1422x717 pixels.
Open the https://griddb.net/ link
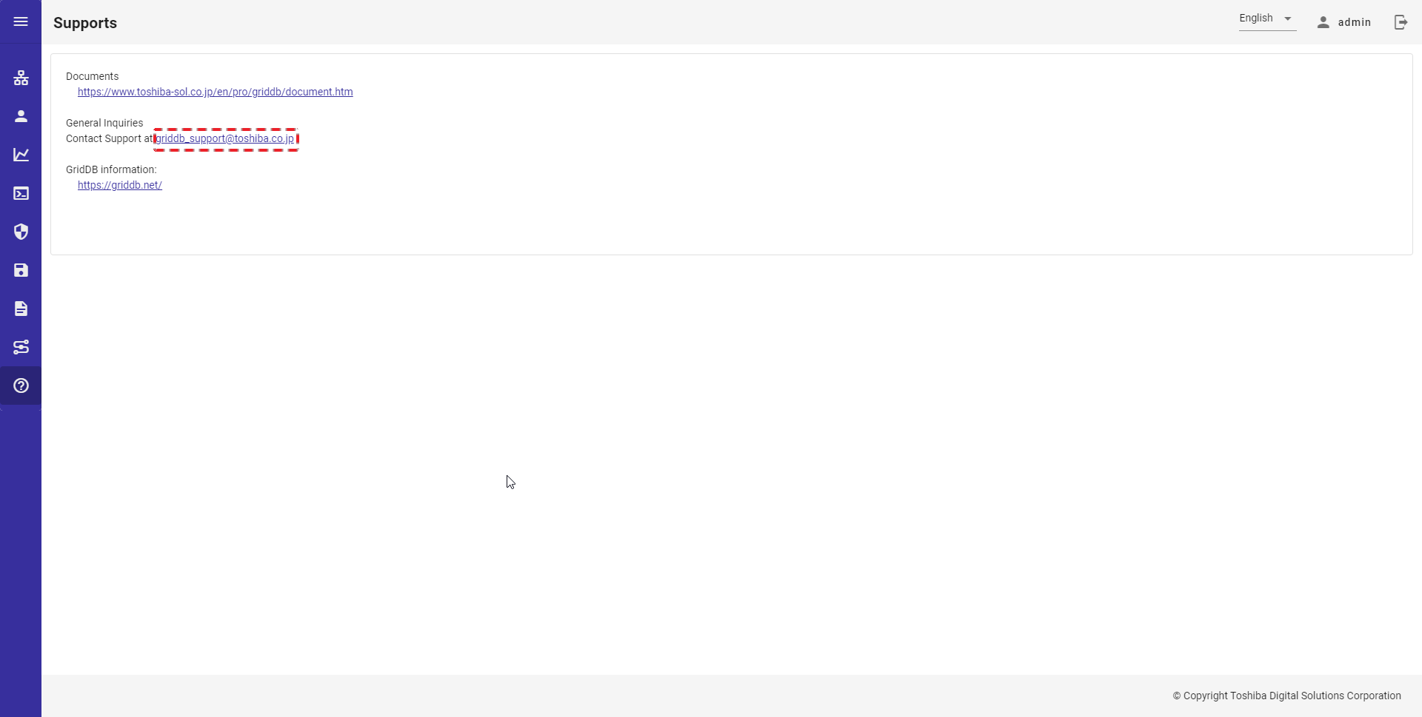tap(120, 185)
